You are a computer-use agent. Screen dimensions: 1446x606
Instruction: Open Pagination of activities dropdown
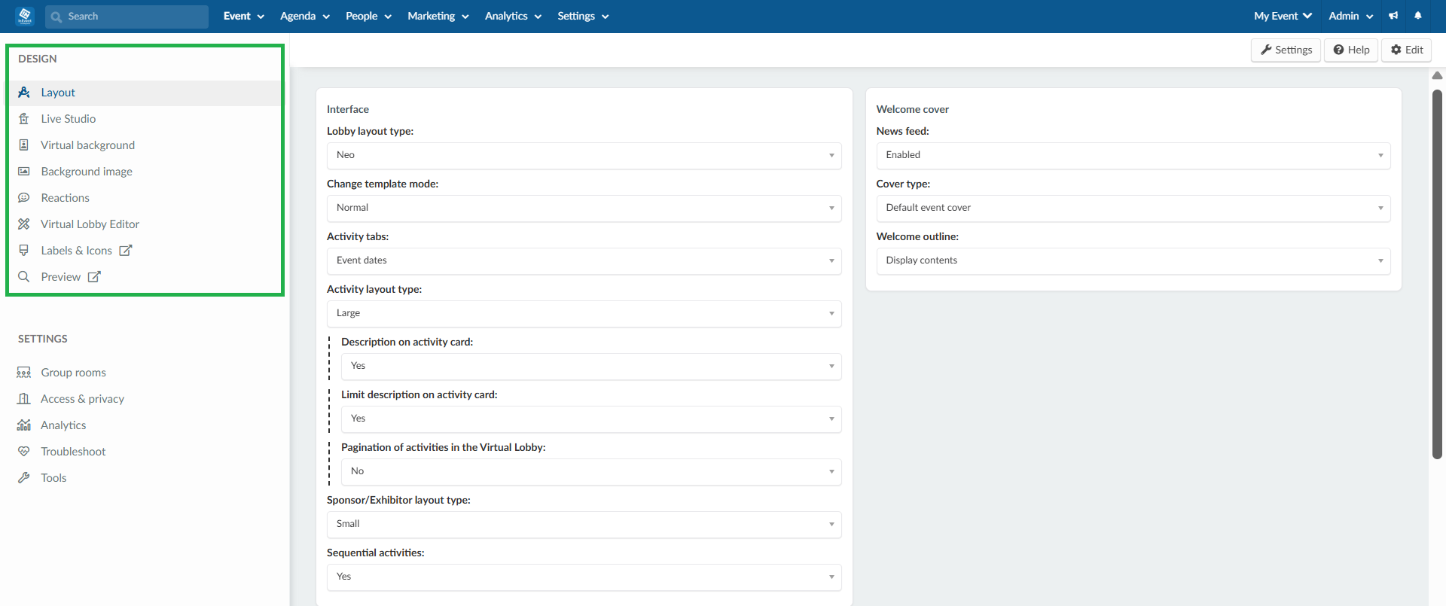tap(591, 472)
